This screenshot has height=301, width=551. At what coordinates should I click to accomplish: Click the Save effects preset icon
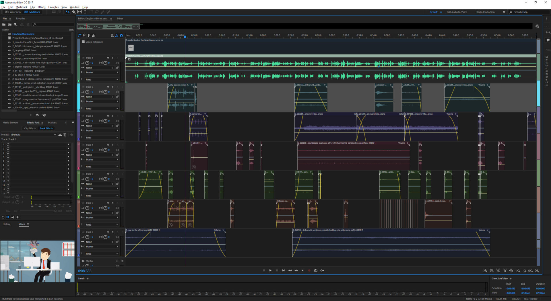[60, 135]
